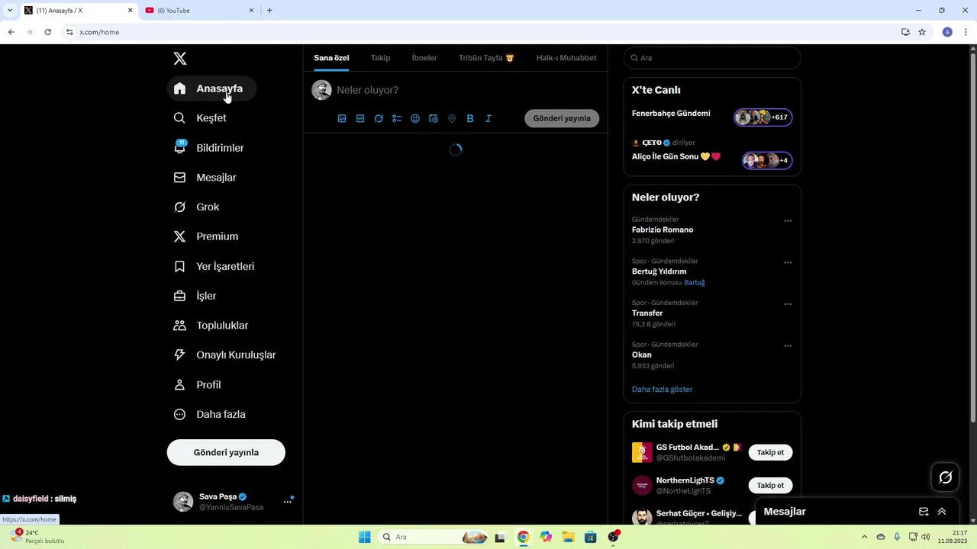Image resolution: width=977 pixels, height=549 pixels.
Task: Switch to the Takip tab
Action: pos(380,58)
